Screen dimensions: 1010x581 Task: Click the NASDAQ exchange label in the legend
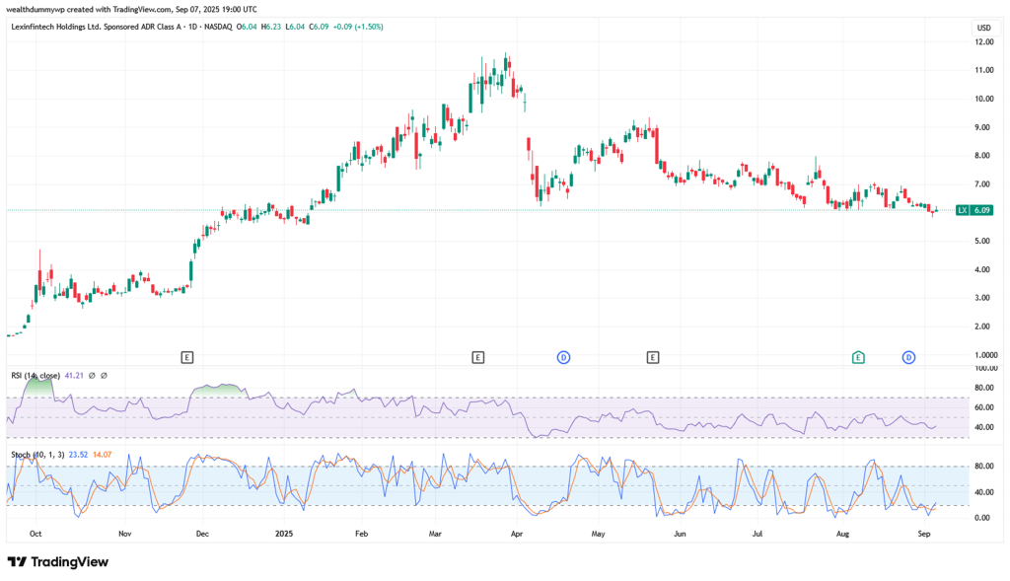coord(218,28)
